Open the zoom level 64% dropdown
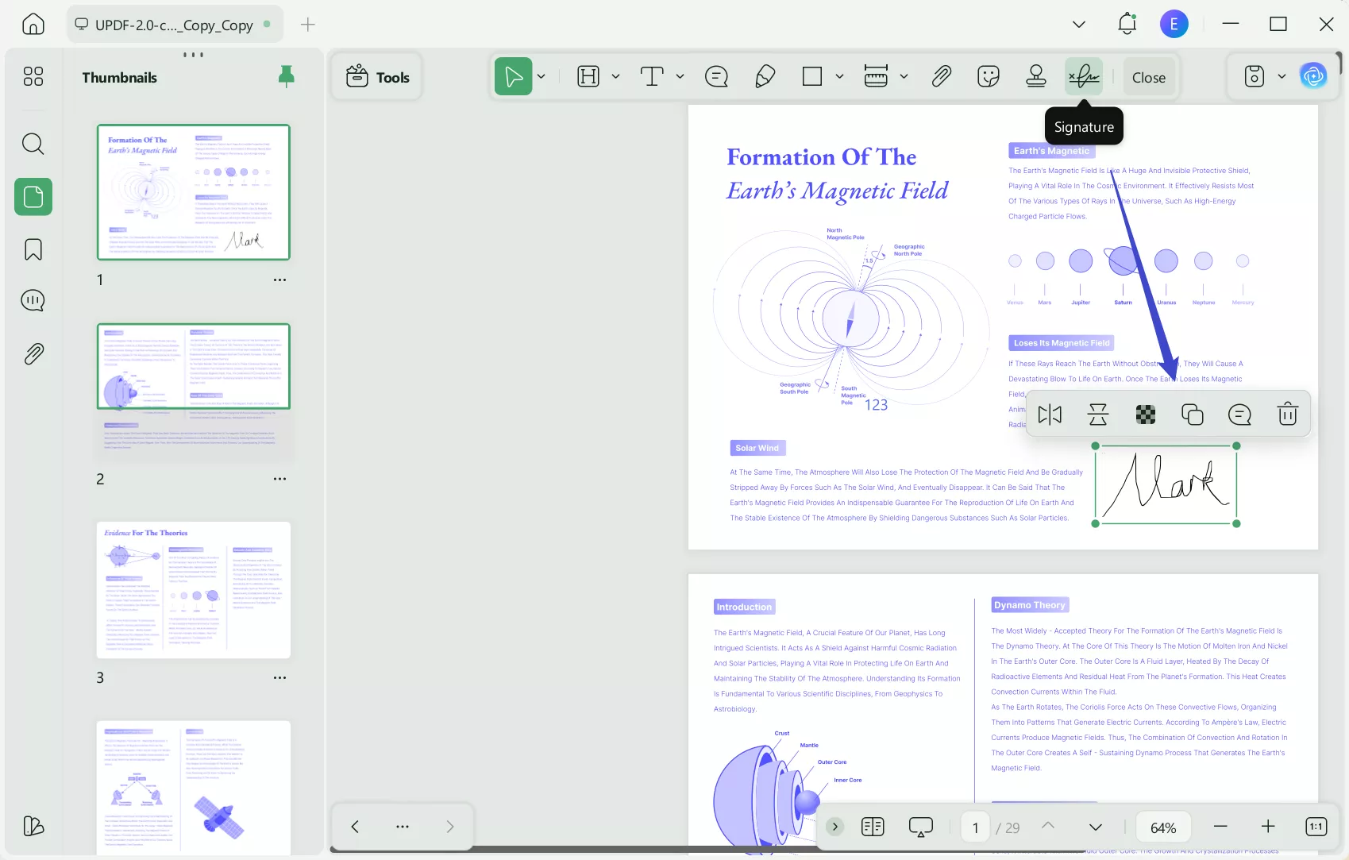The width and height of the screenshot is (1349, 860). click(1162, 827)
